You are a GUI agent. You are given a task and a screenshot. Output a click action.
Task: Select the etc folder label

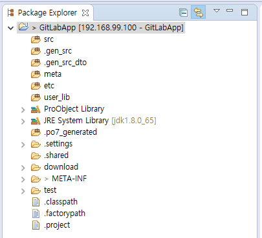point(49,86)
